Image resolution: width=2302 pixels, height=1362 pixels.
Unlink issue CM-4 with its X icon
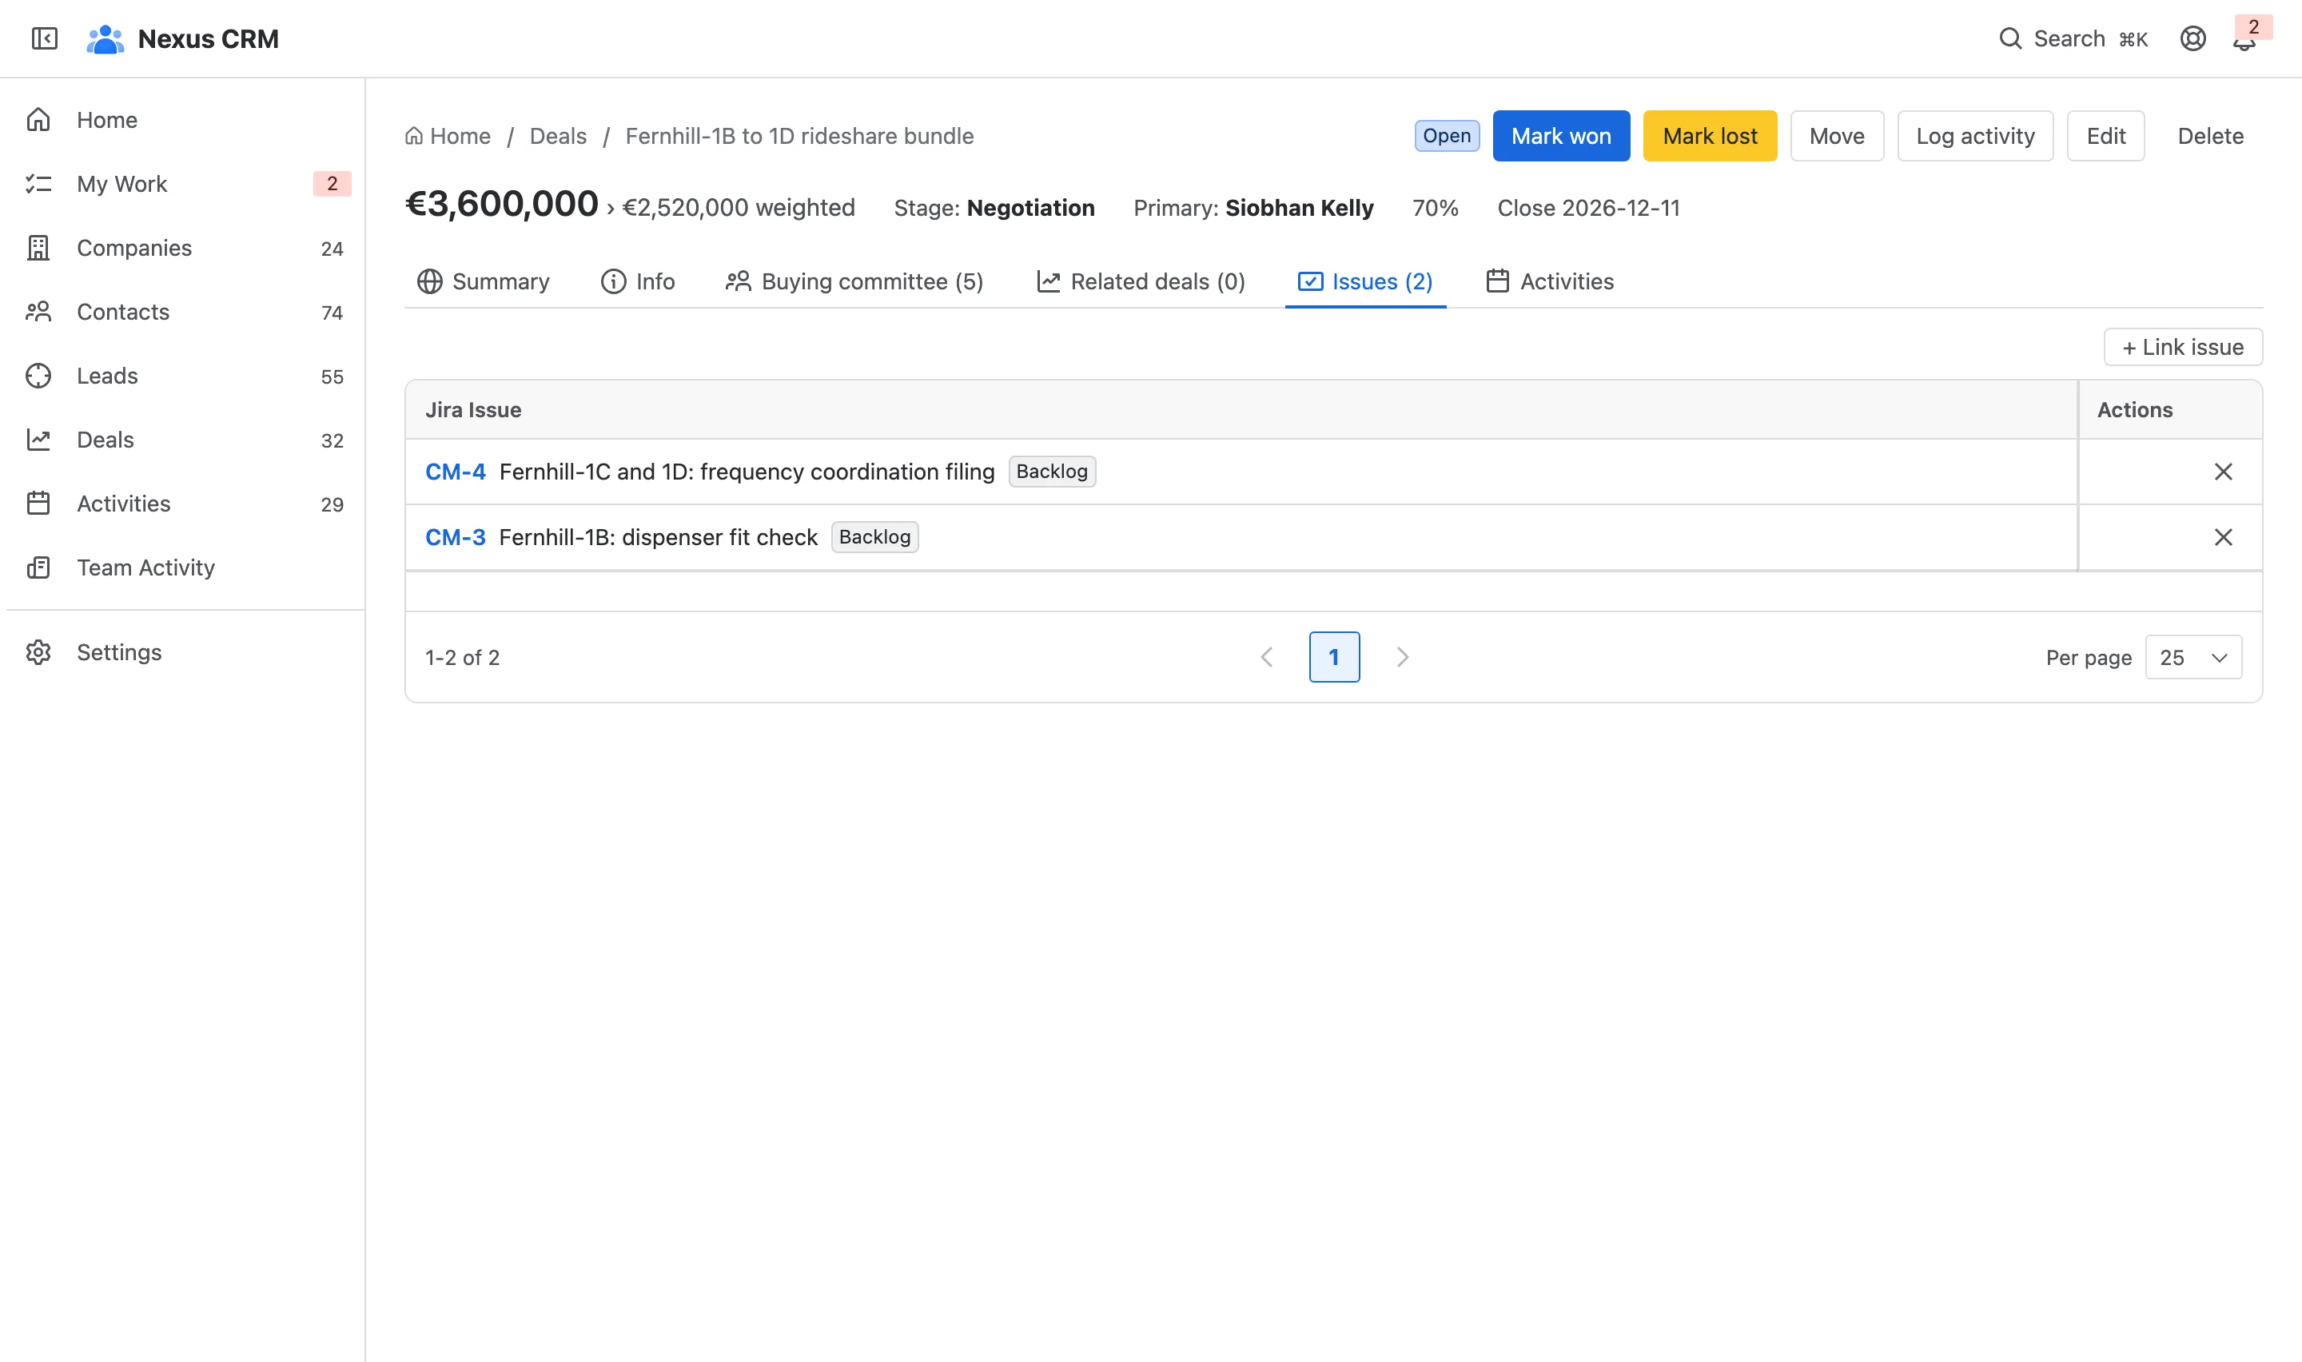(2223, 472)
